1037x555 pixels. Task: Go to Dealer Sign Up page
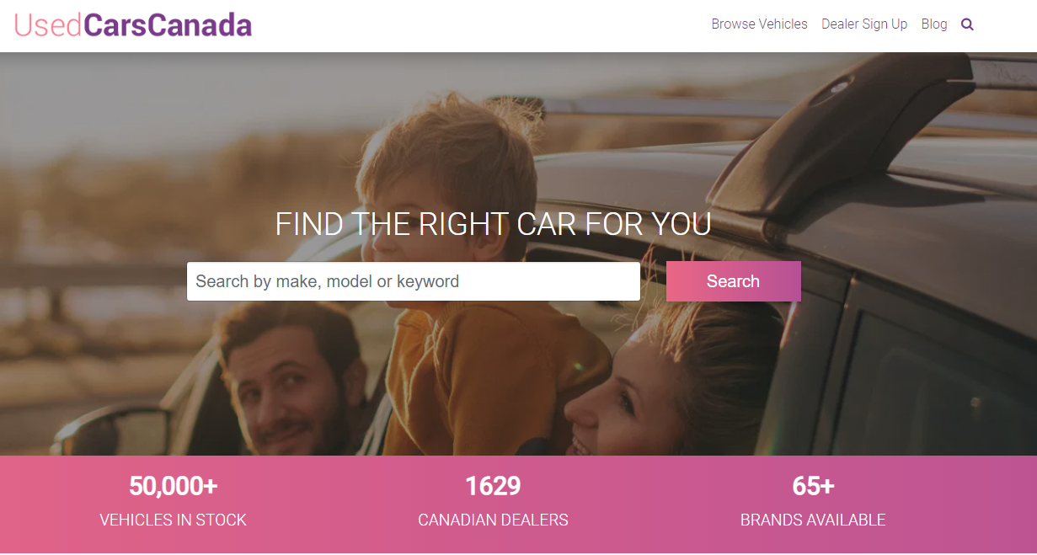[864, 24]
